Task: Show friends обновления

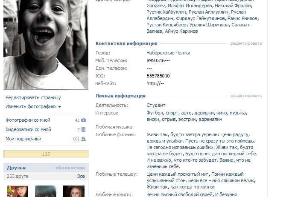Action: (70, 168)
